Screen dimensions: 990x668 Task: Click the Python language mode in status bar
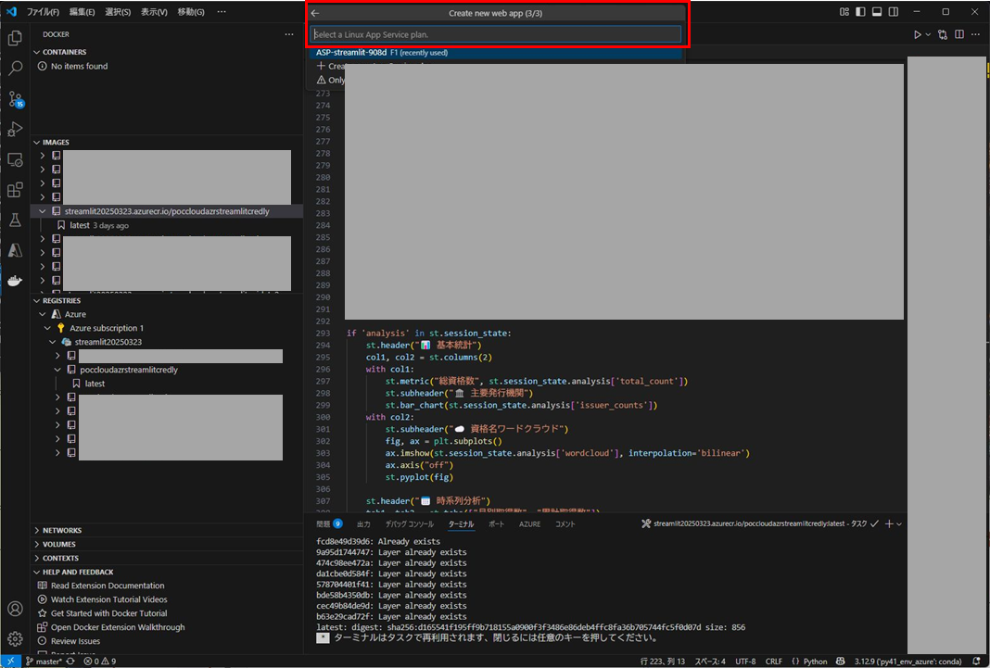tap(815, 662)
